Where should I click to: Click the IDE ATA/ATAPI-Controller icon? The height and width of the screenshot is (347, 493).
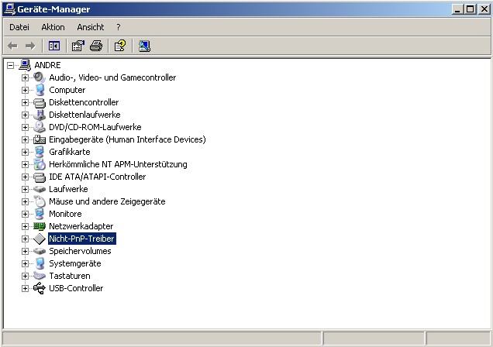point(40,177)
